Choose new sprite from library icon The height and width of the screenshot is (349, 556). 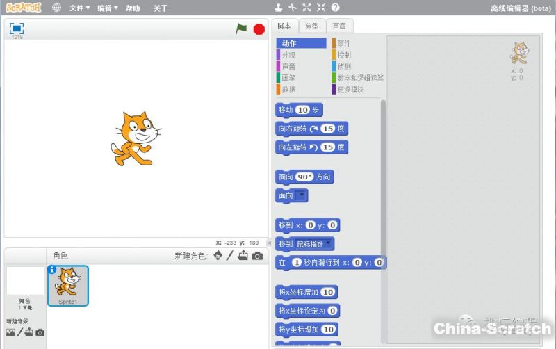(x=218, y=256)
